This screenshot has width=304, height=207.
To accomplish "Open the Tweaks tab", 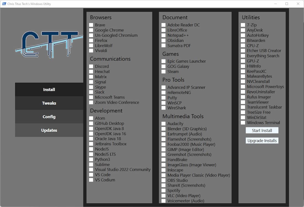I will [49, 103].
